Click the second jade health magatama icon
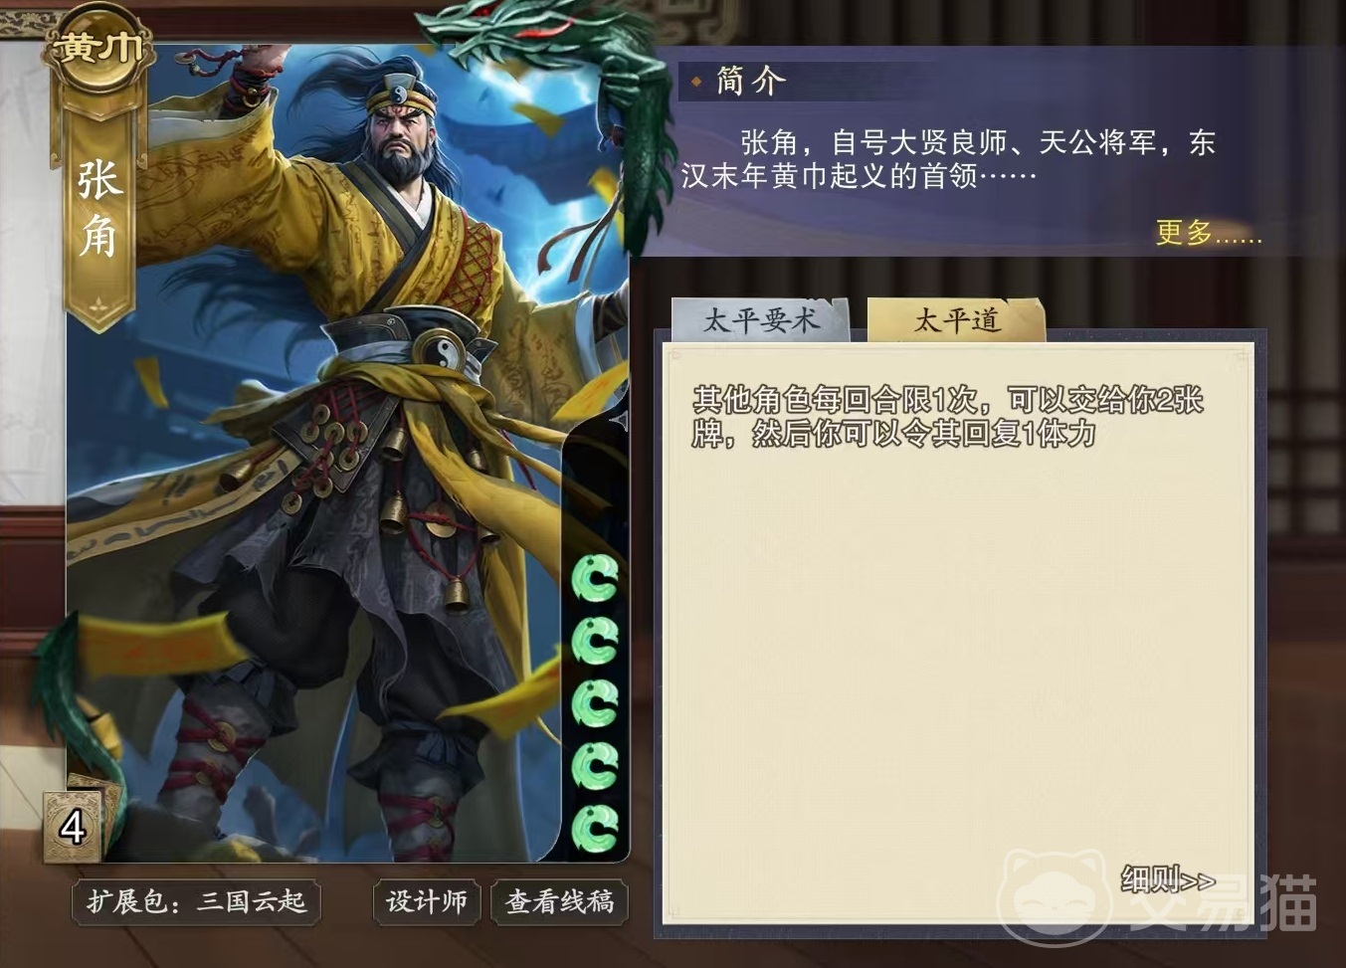Viewport: 1346px width, 968px height. pos(595,641)
